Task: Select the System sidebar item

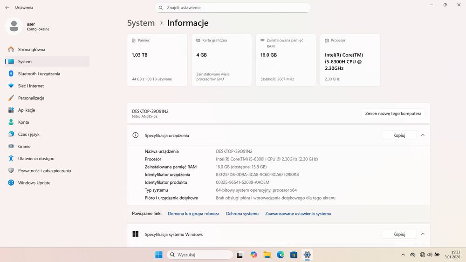Action: tap(47, 61)
